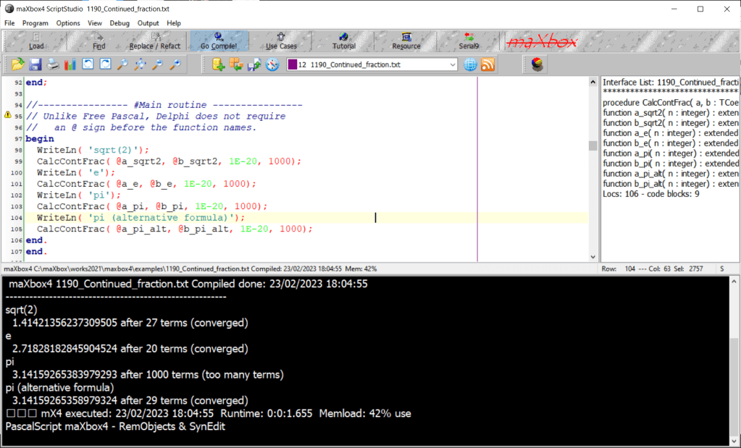The height and width of the screenshot is (448, 741).
Task: Click the bar chart icon
Action: pos(70,64)
